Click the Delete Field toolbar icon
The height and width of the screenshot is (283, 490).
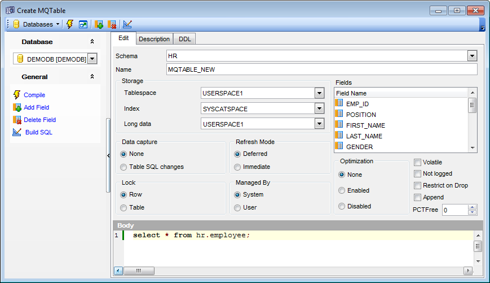(112, 24)
